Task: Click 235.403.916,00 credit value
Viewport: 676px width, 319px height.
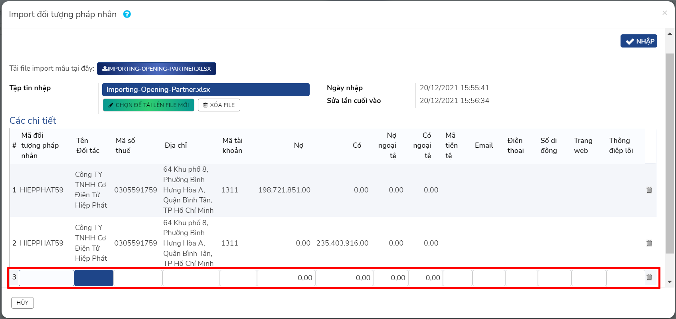Action: coord(342,243)
